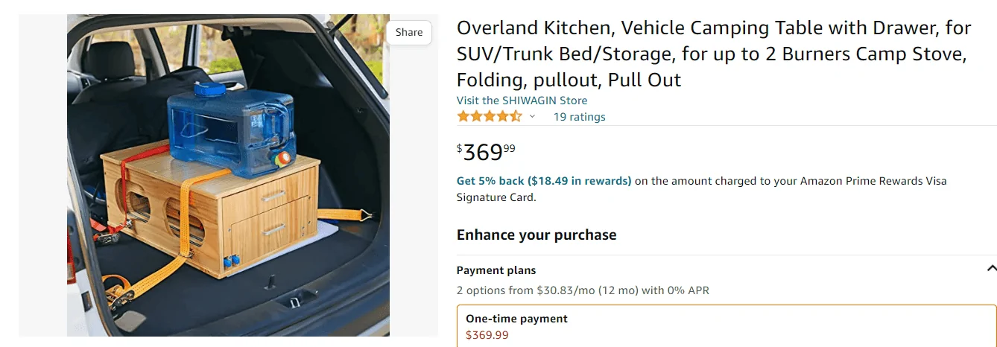Viewport: 997px width, 347px height.
Task: Open the 19 ratings link
Action: (x=579, y=117)
